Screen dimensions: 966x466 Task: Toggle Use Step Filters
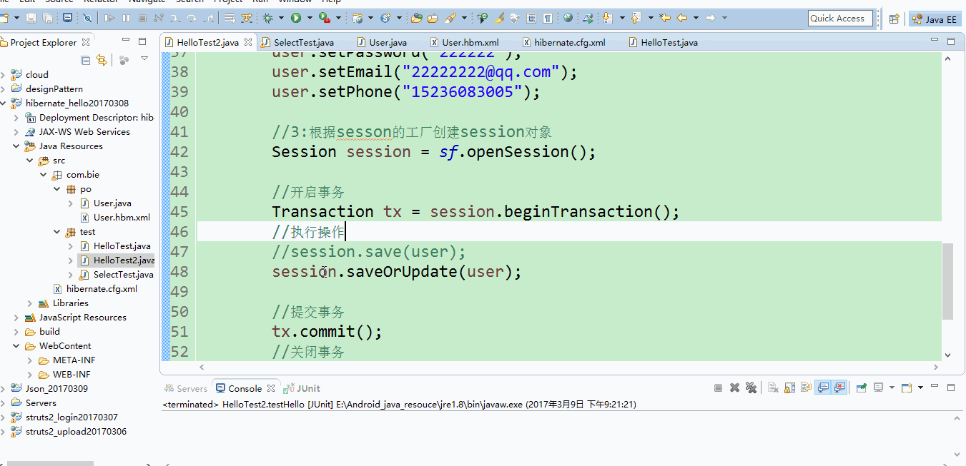pos(246,18)
